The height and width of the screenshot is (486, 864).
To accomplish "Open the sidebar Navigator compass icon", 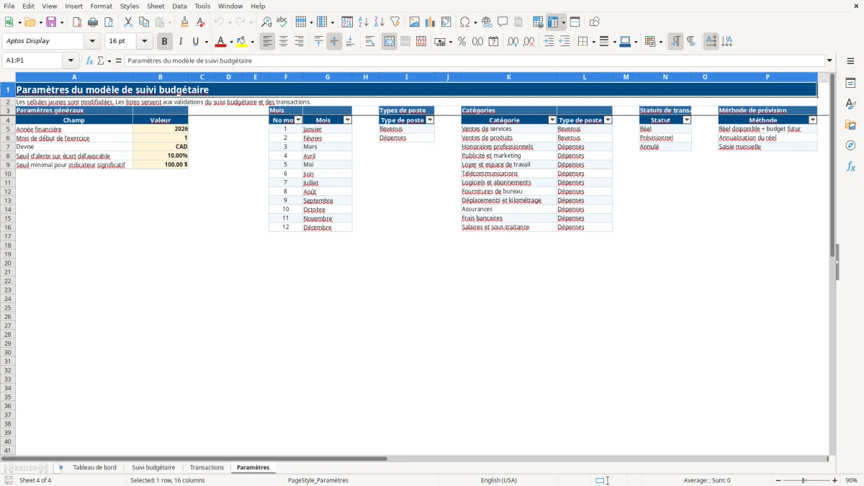I will 850,145.
